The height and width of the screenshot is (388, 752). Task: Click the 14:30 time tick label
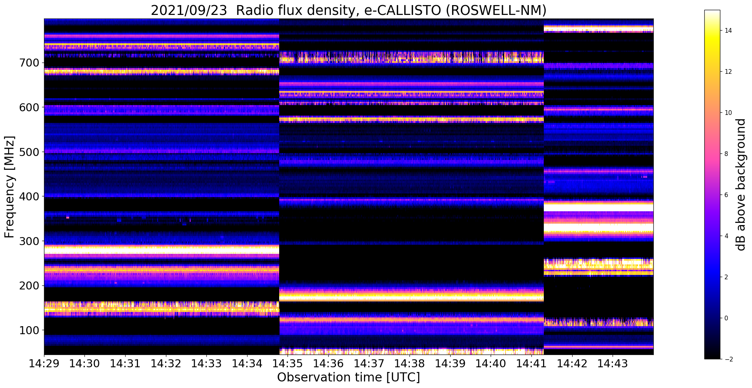tap(85, 364)
